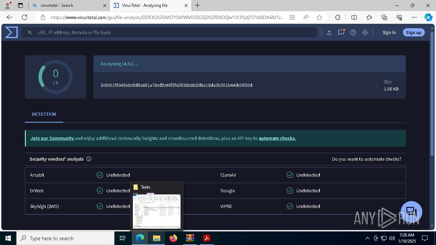
Task: Open the Collections icon
Action: click(384, 17)
